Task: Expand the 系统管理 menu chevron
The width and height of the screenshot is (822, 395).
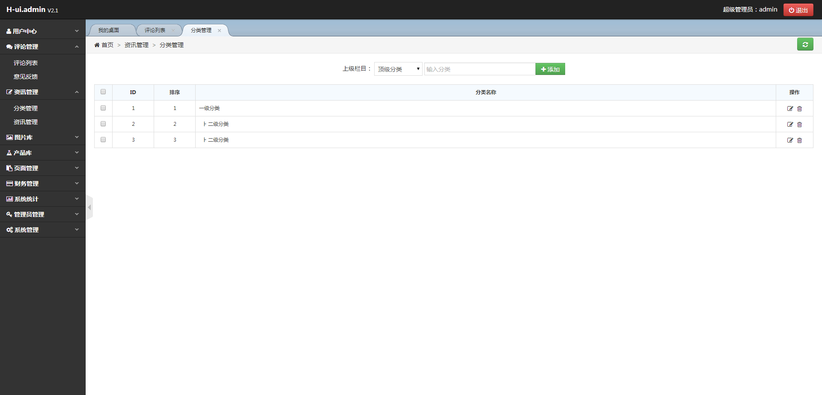Action: coord(77,229)
